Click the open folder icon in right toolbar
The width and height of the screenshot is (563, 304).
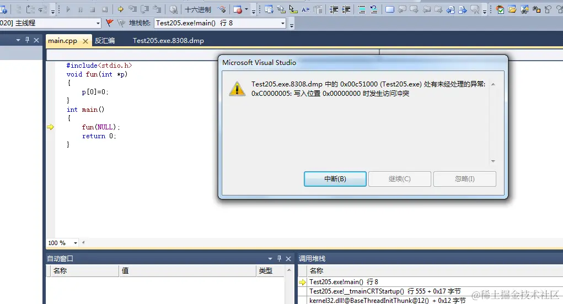tap(512, 10)
